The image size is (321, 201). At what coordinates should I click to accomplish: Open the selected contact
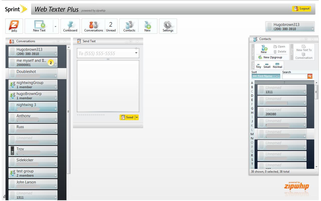pos(279,46)
